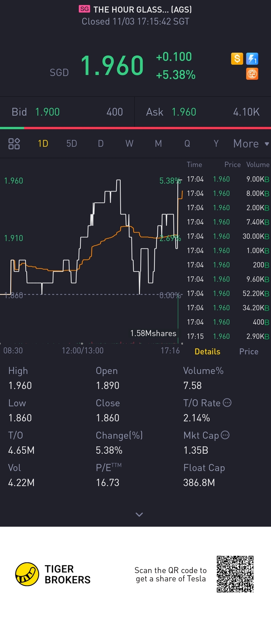Expand more stock details with chevron
Screen dimensions: 271x622
pos(139,515)
